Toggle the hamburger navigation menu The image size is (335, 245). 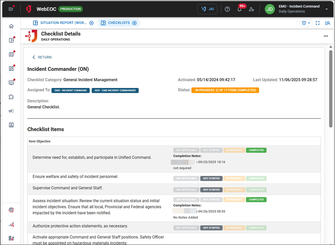[x=11, y=9]
